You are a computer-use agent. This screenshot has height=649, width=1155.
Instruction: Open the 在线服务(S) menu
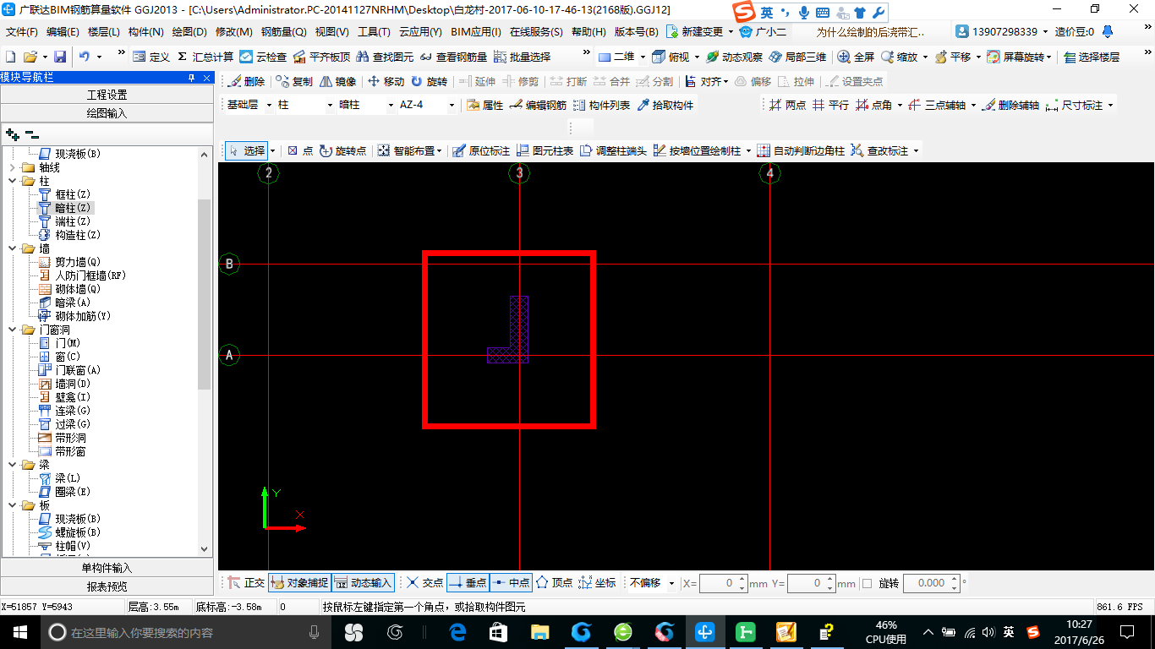click(536, 32)
